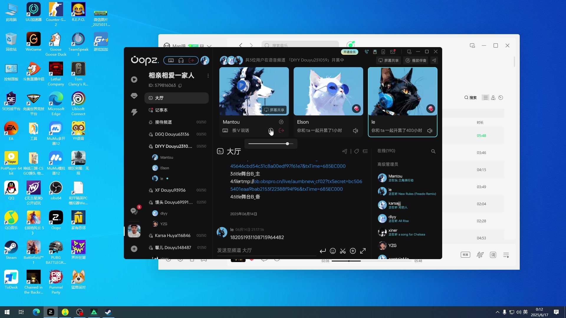
Task: Click the keyboard push-to-talk icon in Oopz header
Action: tap(171, 60)
